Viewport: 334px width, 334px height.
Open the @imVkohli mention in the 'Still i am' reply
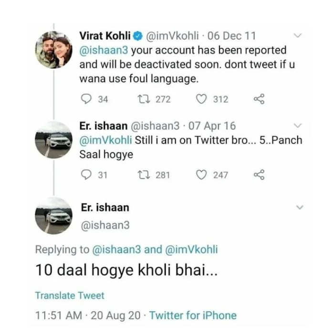pyautogui.click(x=106, y=140)
